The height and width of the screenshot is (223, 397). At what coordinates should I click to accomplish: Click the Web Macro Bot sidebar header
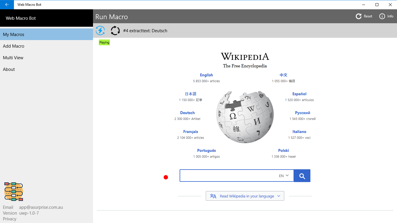pyautogui.click(x=47, y=18)
